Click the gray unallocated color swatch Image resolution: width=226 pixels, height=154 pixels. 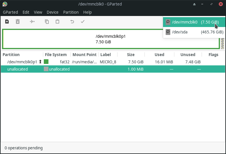click(46, 69)
